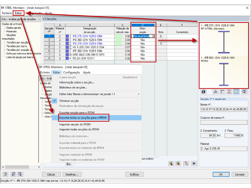Viewport: 251px width, 188px height.
Task: Click the Detalhes... button
Action: [x=72, y=174]
